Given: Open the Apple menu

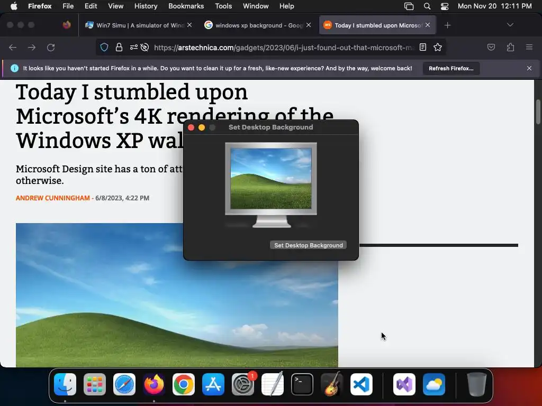Looking at the screenshot, I should 13,6.
